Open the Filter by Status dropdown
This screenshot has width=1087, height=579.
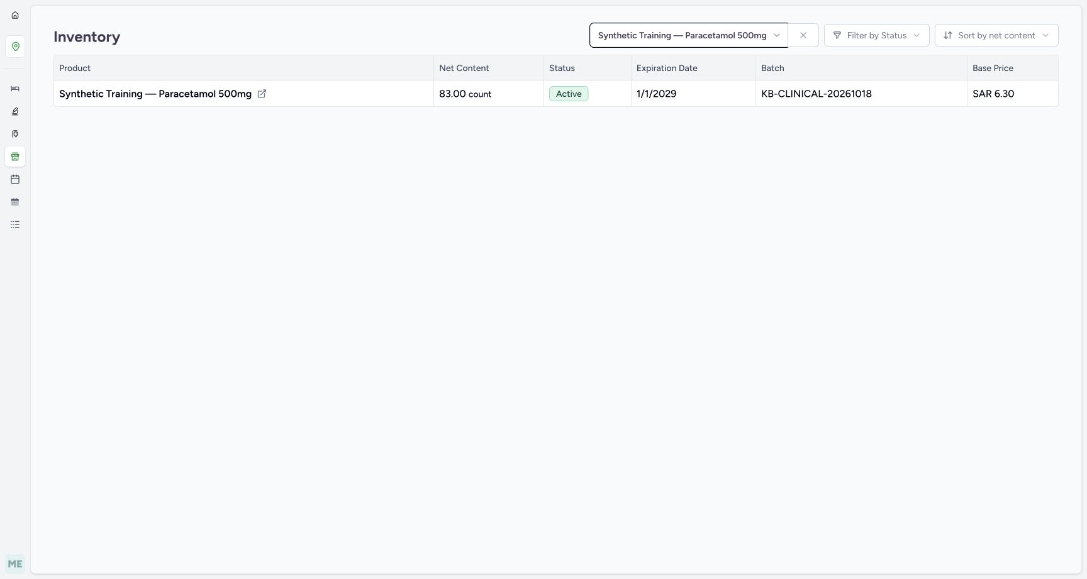pyautogui.click(x=876, y=35)
